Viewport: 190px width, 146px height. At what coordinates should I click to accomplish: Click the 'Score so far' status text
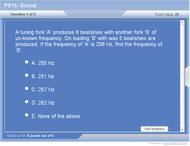(30, 136)
